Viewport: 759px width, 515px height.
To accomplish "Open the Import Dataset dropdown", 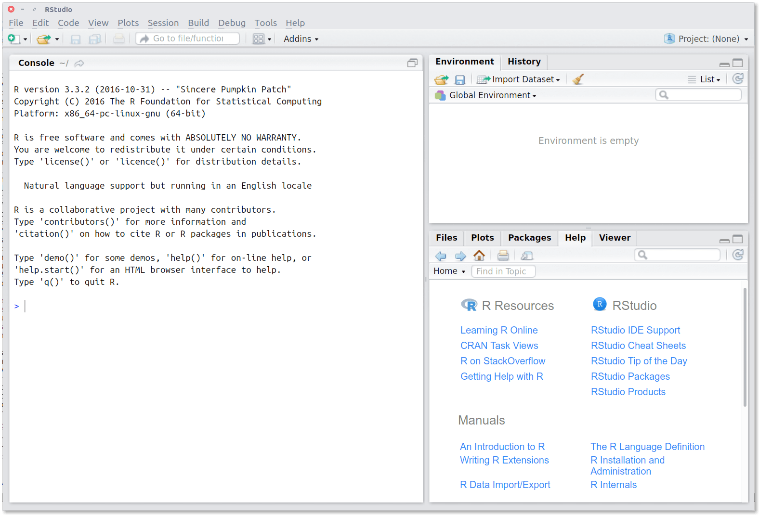I will point(518,79).
